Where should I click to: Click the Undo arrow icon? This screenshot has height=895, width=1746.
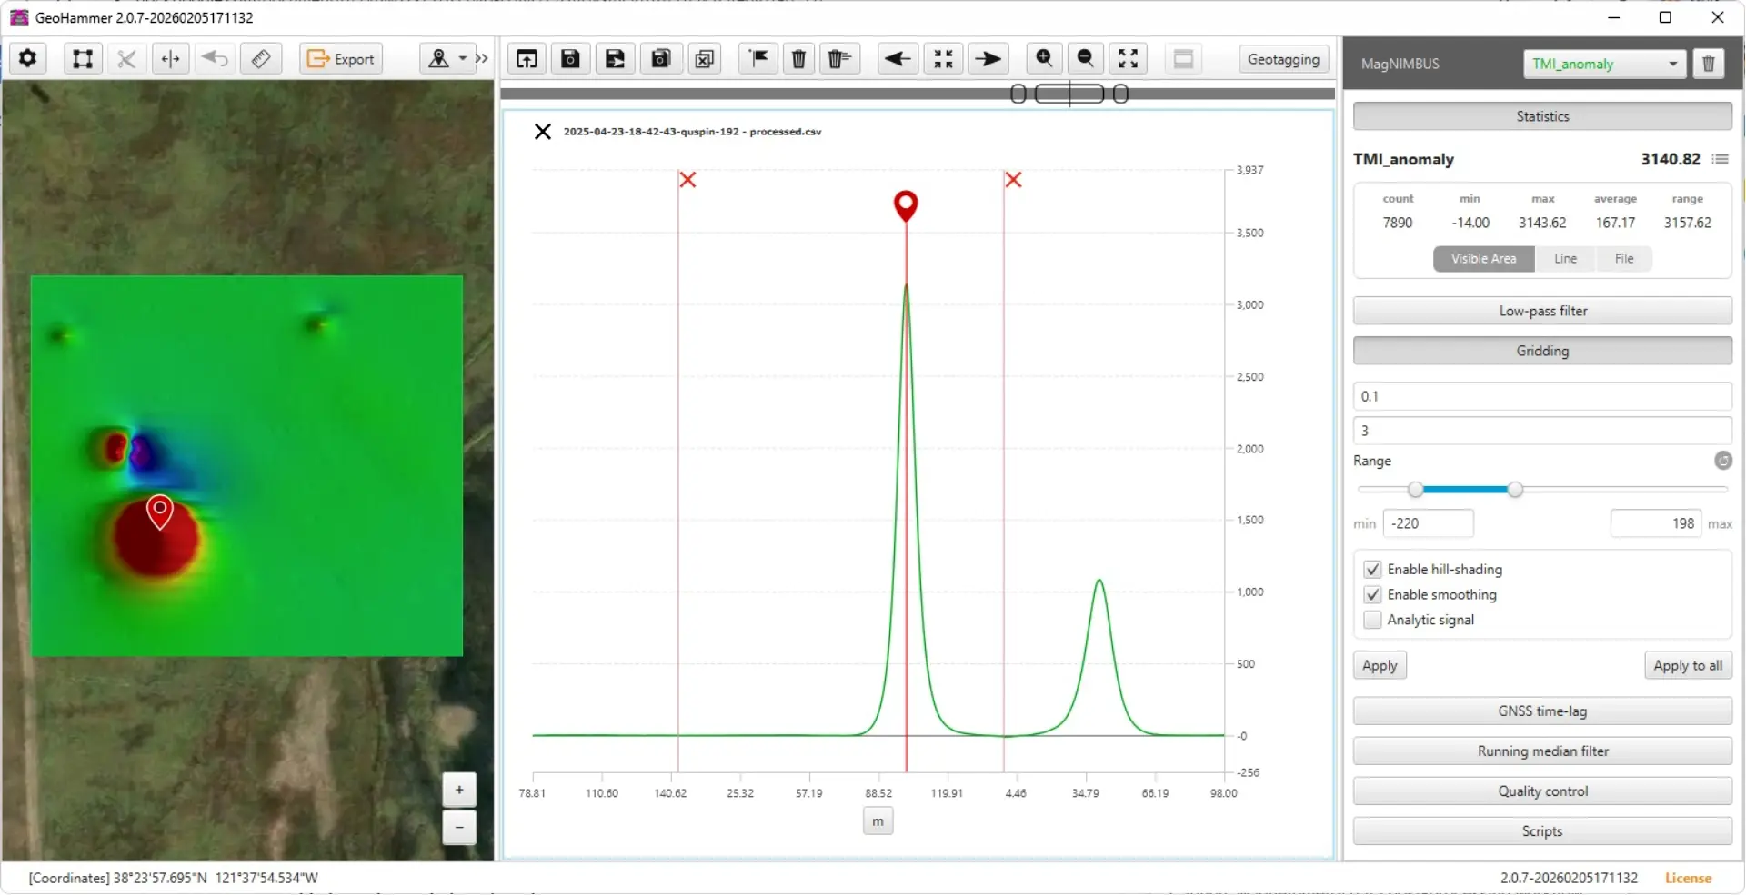(x=214, y=58)
